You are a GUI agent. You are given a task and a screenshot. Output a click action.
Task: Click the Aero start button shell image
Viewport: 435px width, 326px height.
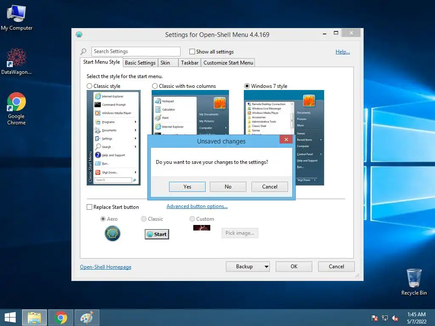pos(112,233)
